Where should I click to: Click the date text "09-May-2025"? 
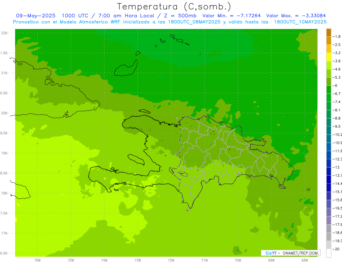36,16
